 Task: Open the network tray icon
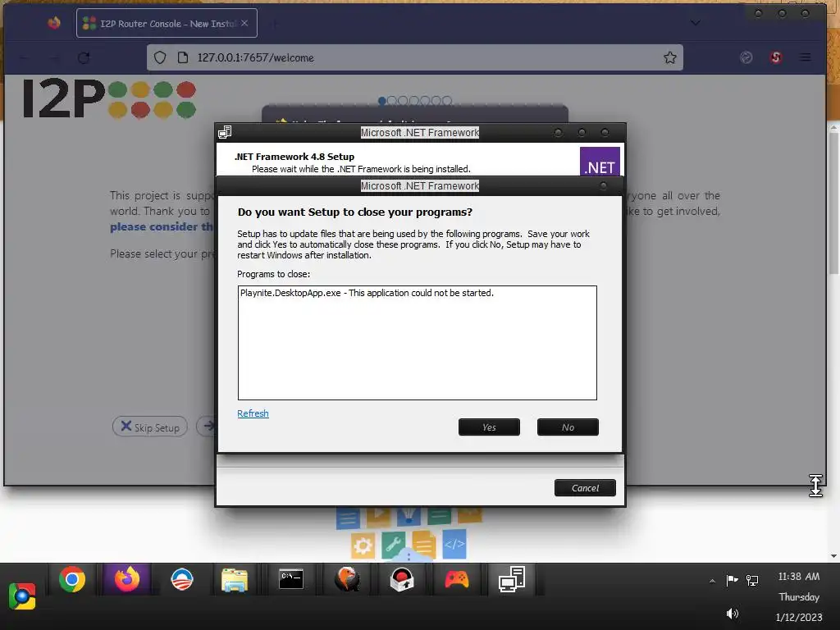(x=752, y=580)
